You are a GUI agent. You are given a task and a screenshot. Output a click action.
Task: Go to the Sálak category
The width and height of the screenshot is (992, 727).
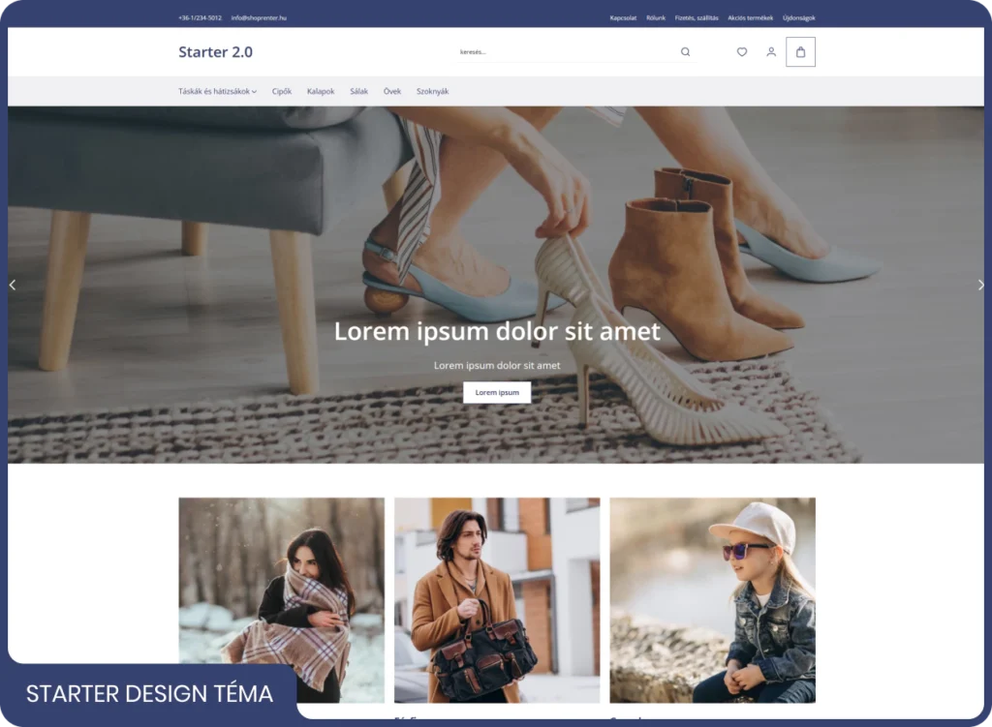coord(358,92)
